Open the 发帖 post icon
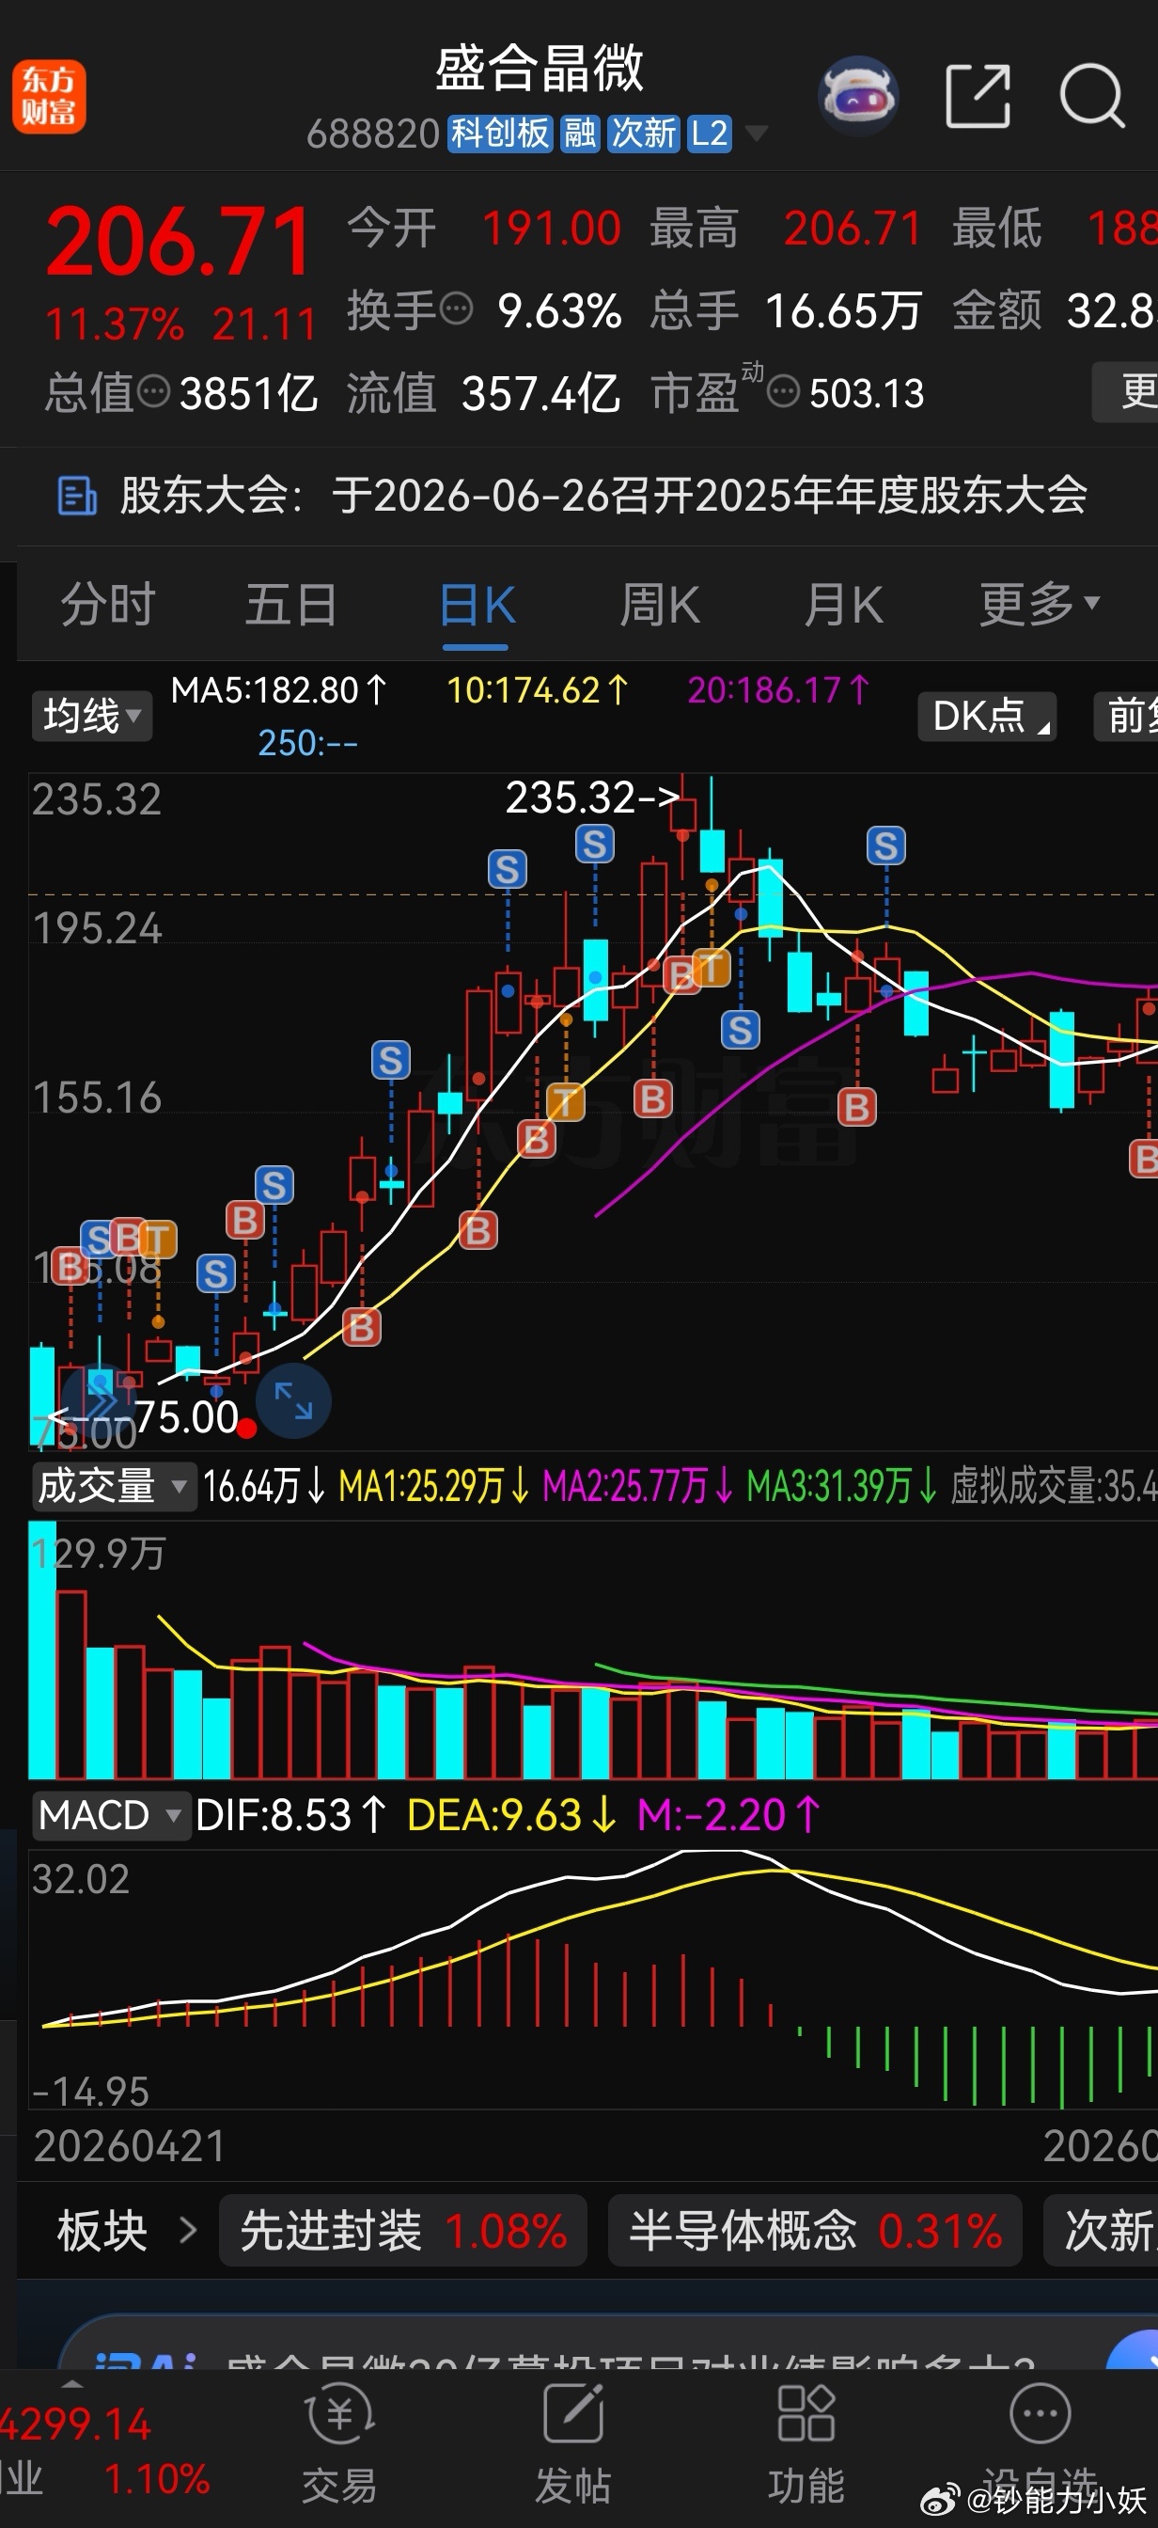Image resolution: width=1158 pixels, height=2528 pixels. [x=572, y=2442]
